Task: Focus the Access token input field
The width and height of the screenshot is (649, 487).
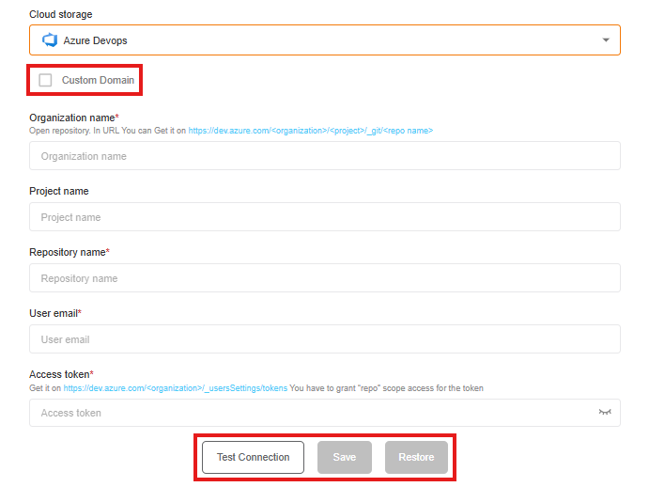Action: coord(325,413)
